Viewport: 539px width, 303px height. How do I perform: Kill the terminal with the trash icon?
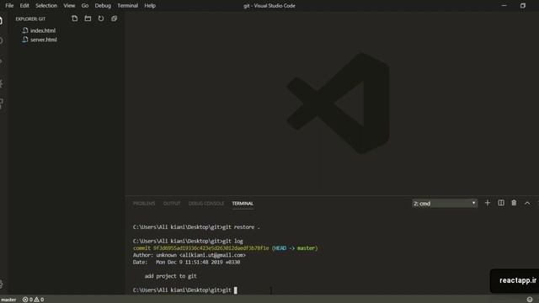(x=514, y=203)
